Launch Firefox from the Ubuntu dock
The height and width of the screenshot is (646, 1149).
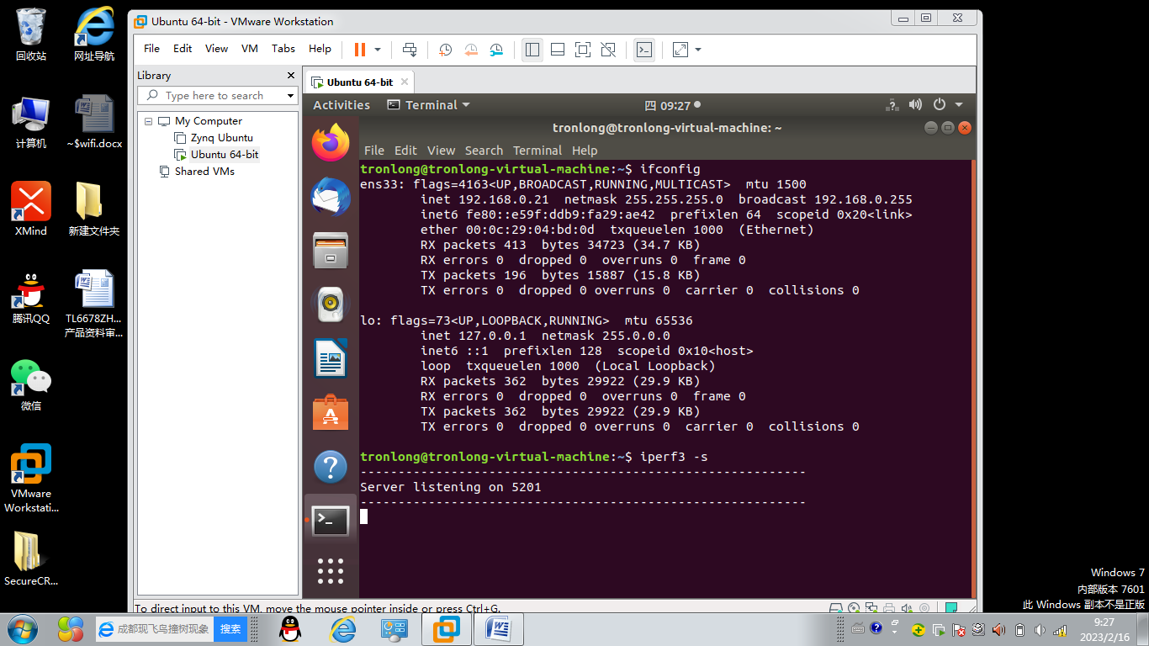coord(331,143)
